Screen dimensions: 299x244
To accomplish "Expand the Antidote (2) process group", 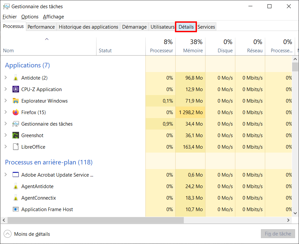I will [x=6, y=78].
